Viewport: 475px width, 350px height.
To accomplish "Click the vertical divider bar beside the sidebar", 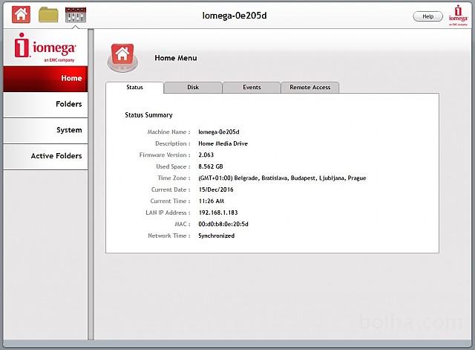I will [92, 186].
